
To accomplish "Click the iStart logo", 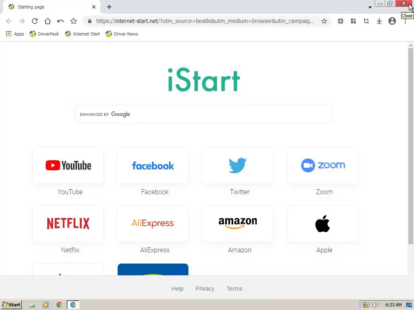I will 204,80.
